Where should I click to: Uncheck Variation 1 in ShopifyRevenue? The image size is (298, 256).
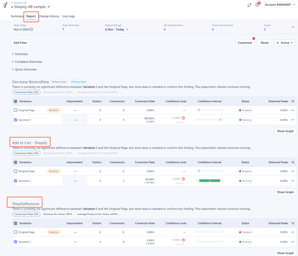click(16, 242)
